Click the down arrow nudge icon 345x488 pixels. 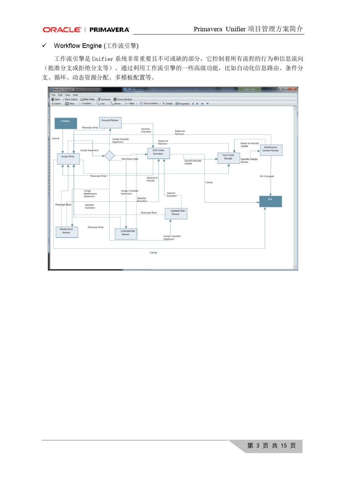tap(207, 103)
